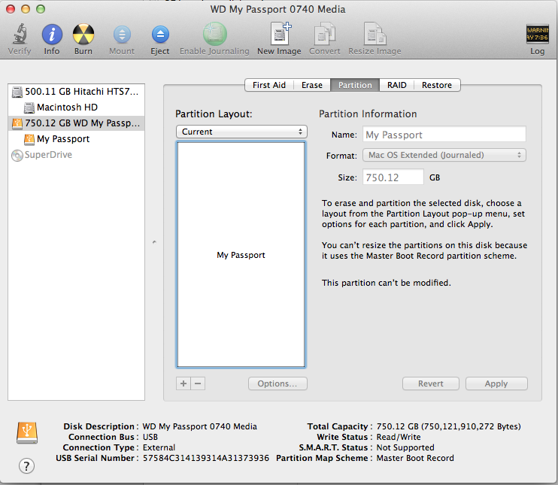
Task: Switch to First Aid tab
Action: point(269,85)
